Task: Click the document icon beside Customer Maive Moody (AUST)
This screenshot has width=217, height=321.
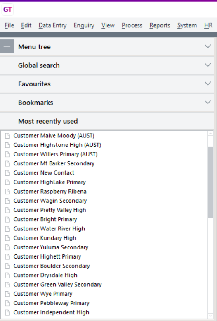Action: (x=7, y=136)
